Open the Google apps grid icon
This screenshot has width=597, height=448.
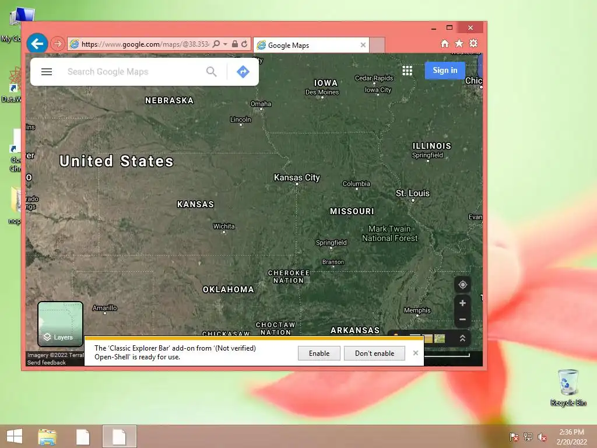pos(407,71)
